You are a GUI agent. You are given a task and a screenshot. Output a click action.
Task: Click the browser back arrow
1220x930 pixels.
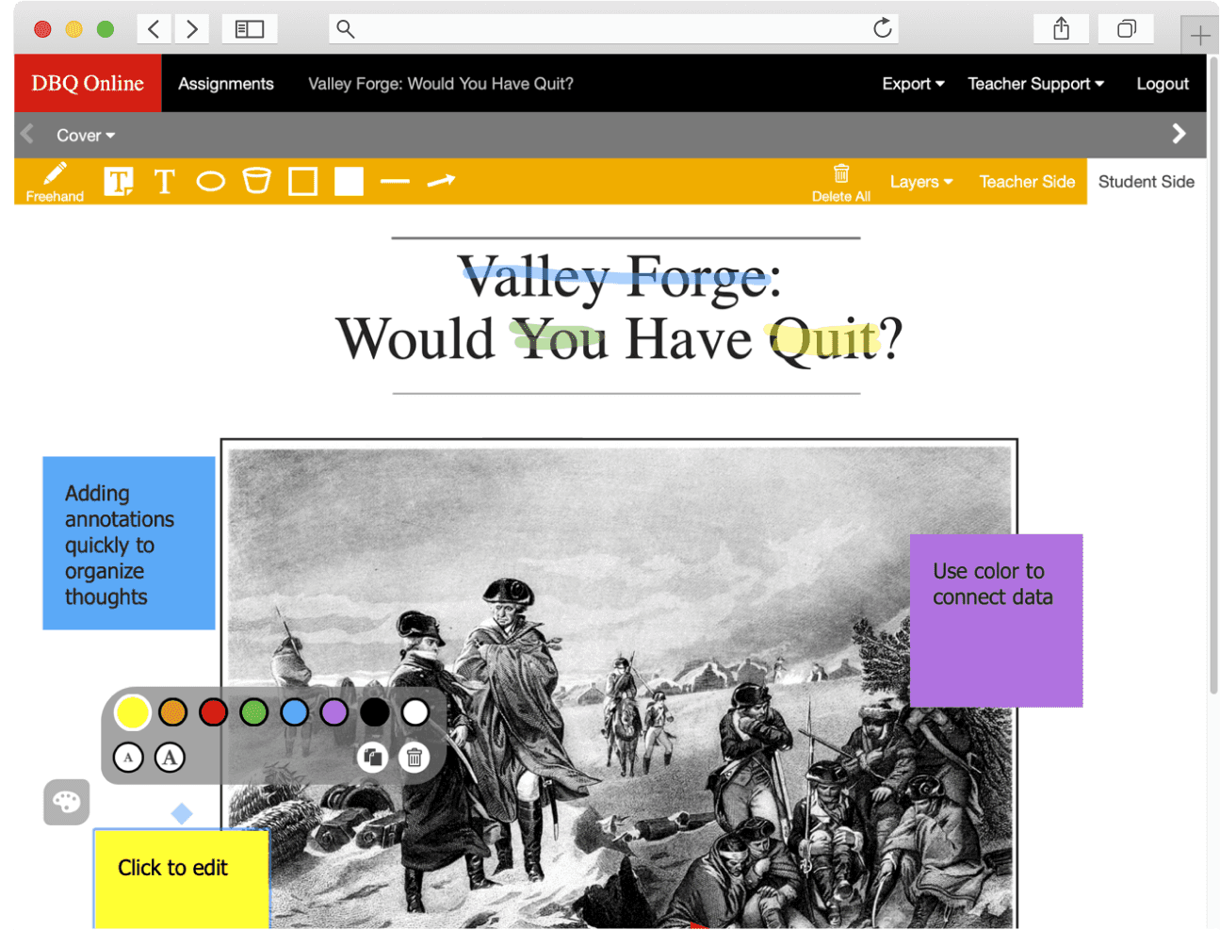pos(155,29)
